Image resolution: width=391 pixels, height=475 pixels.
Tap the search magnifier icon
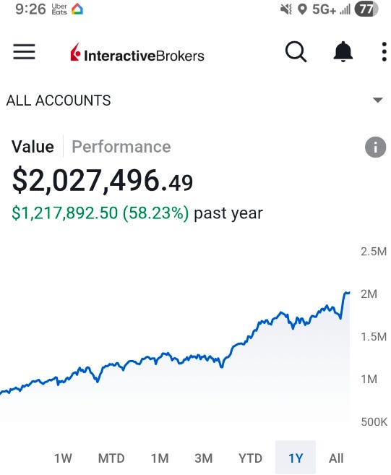(x=296, y=52)
